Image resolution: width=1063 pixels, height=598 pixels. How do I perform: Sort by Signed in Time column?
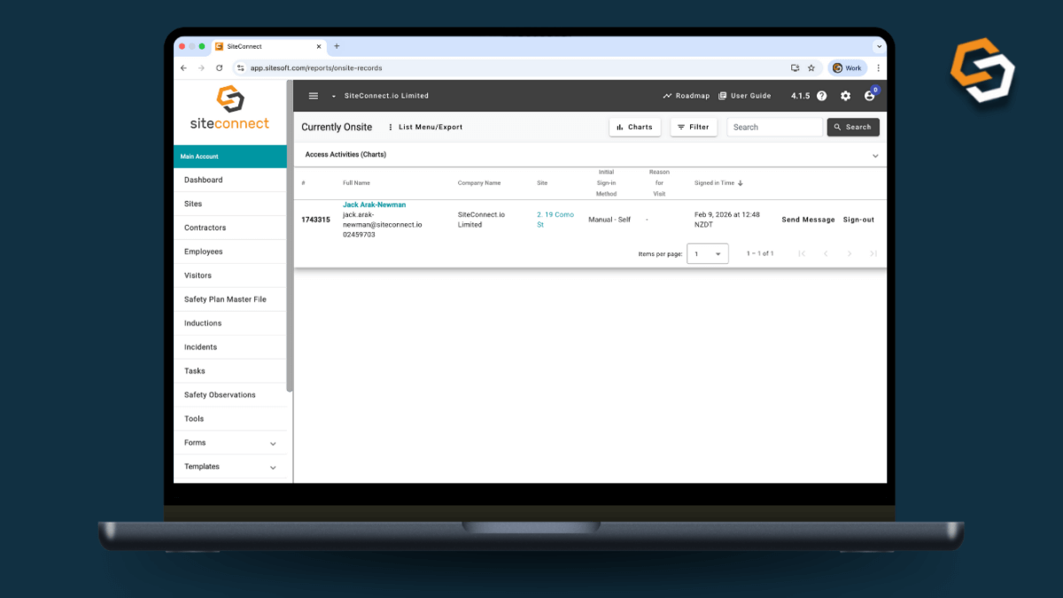point(718,183)
